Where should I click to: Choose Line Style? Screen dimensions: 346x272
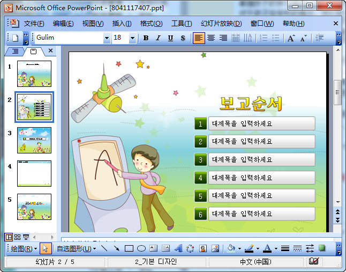(x=285, y=248)
